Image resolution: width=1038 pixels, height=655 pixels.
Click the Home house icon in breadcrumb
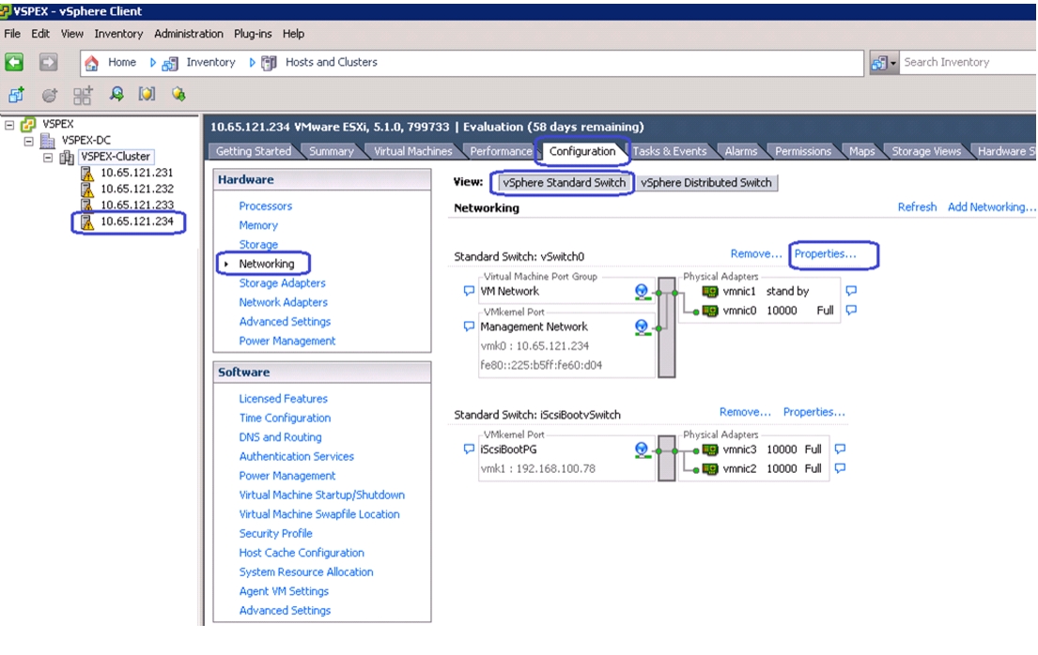click(92, 63)
